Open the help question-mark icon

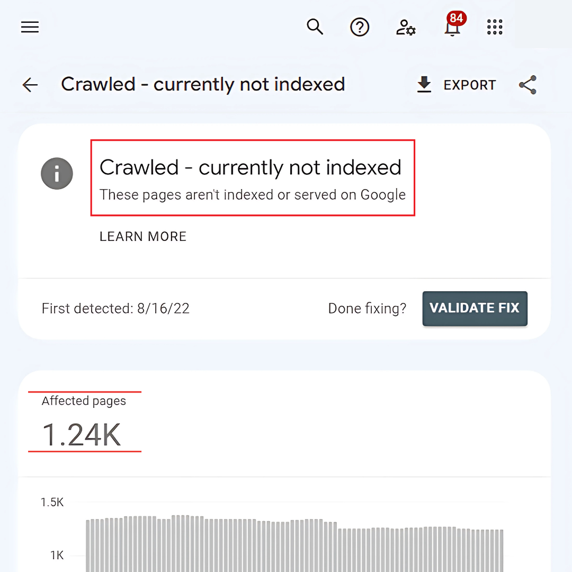point(360,27)
